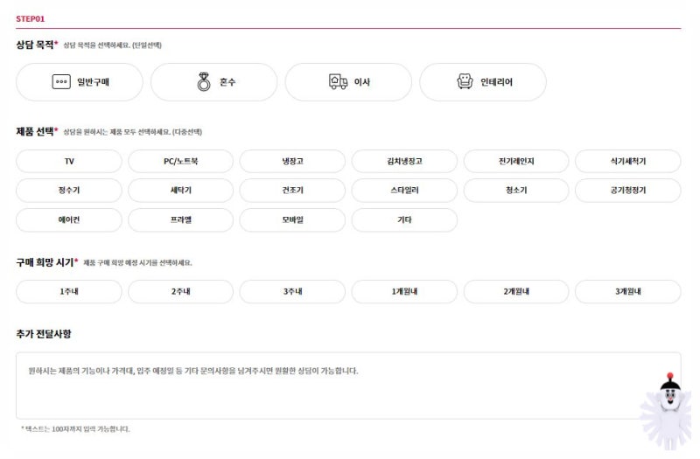This screenshot has height=459, width=700.
Task: Click the 인테리어 armchair icon
Action: pos(465,82)
